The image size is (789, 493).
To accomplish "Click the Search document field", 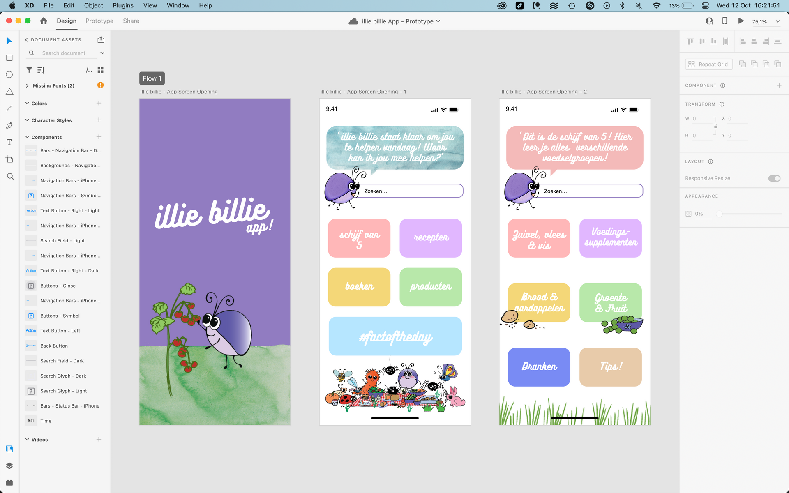I will click(x=64, y=53).
